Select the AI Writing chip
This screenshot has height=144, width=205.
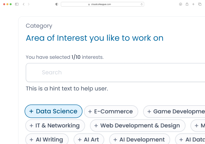(47, 139)
